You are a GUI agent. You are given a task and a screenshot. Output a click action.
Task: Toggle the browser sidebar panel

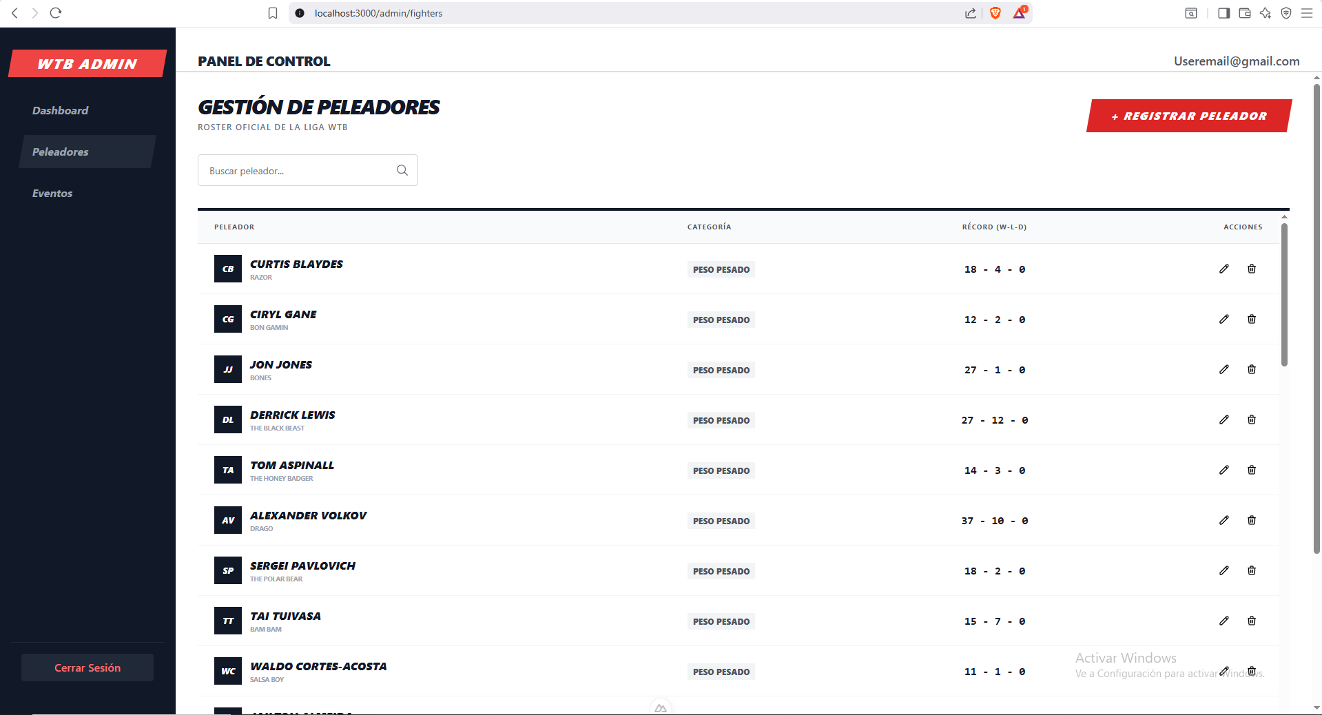(1223, 13)
